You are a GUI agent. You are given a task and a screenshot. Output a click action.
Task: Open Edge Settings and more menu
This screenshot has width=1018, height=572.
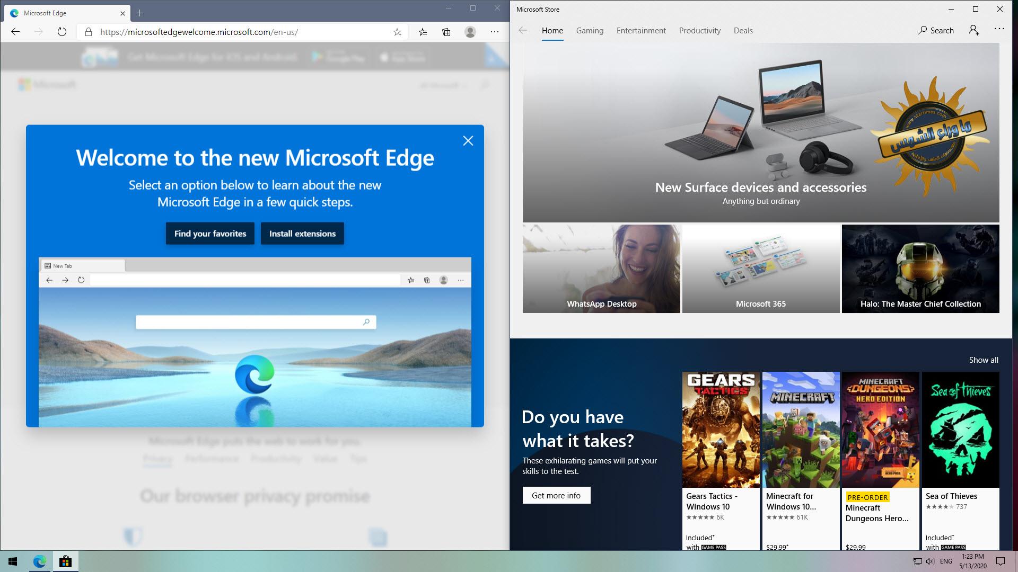(x=495, y=32)
